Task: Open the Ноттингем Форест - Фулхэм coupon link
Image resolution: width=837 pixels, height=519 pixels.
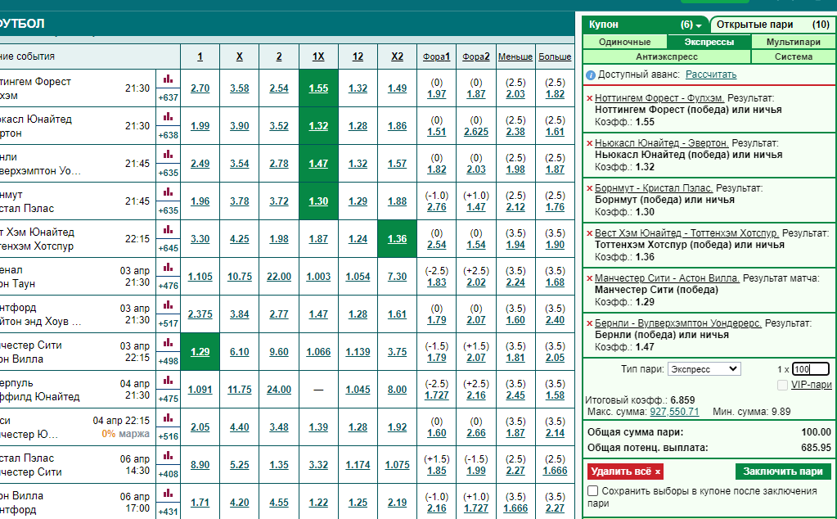Action: point(659,98)
